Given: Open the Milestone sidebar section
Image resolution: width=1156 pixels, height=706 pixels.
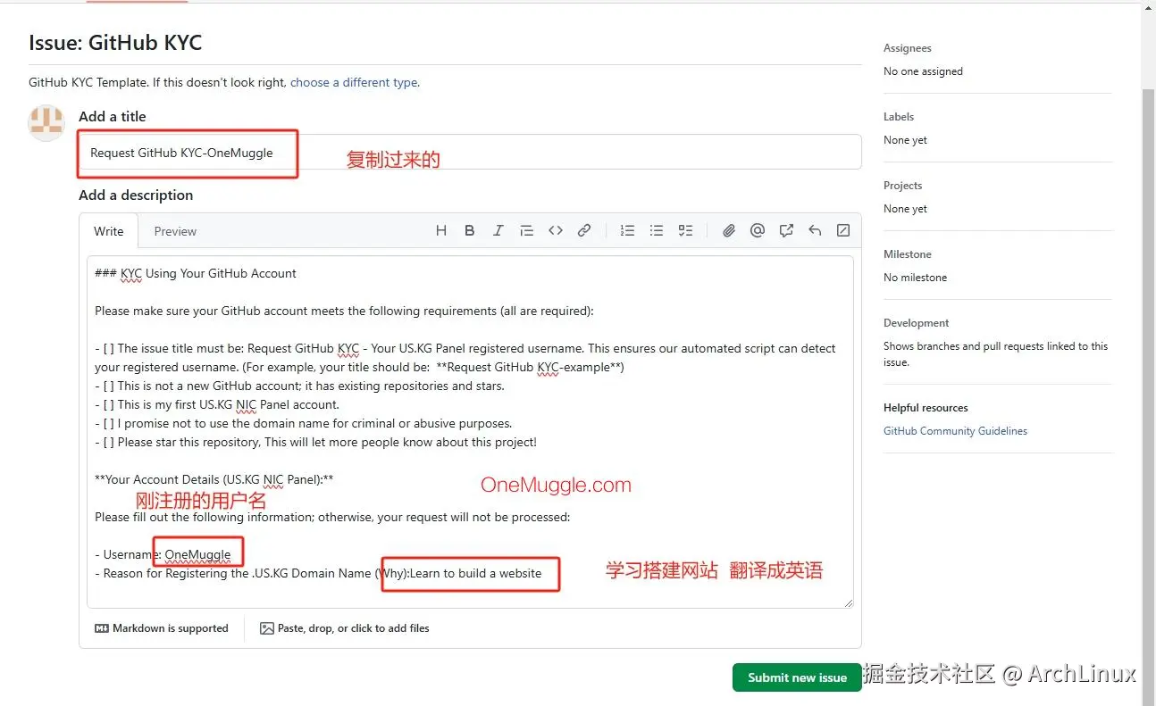Looking at the screenshot, I should point(908,254).
